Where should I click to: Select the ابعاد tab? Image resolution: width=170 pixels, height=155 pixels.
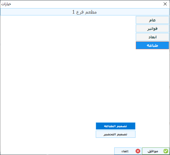tap(152, 37)
